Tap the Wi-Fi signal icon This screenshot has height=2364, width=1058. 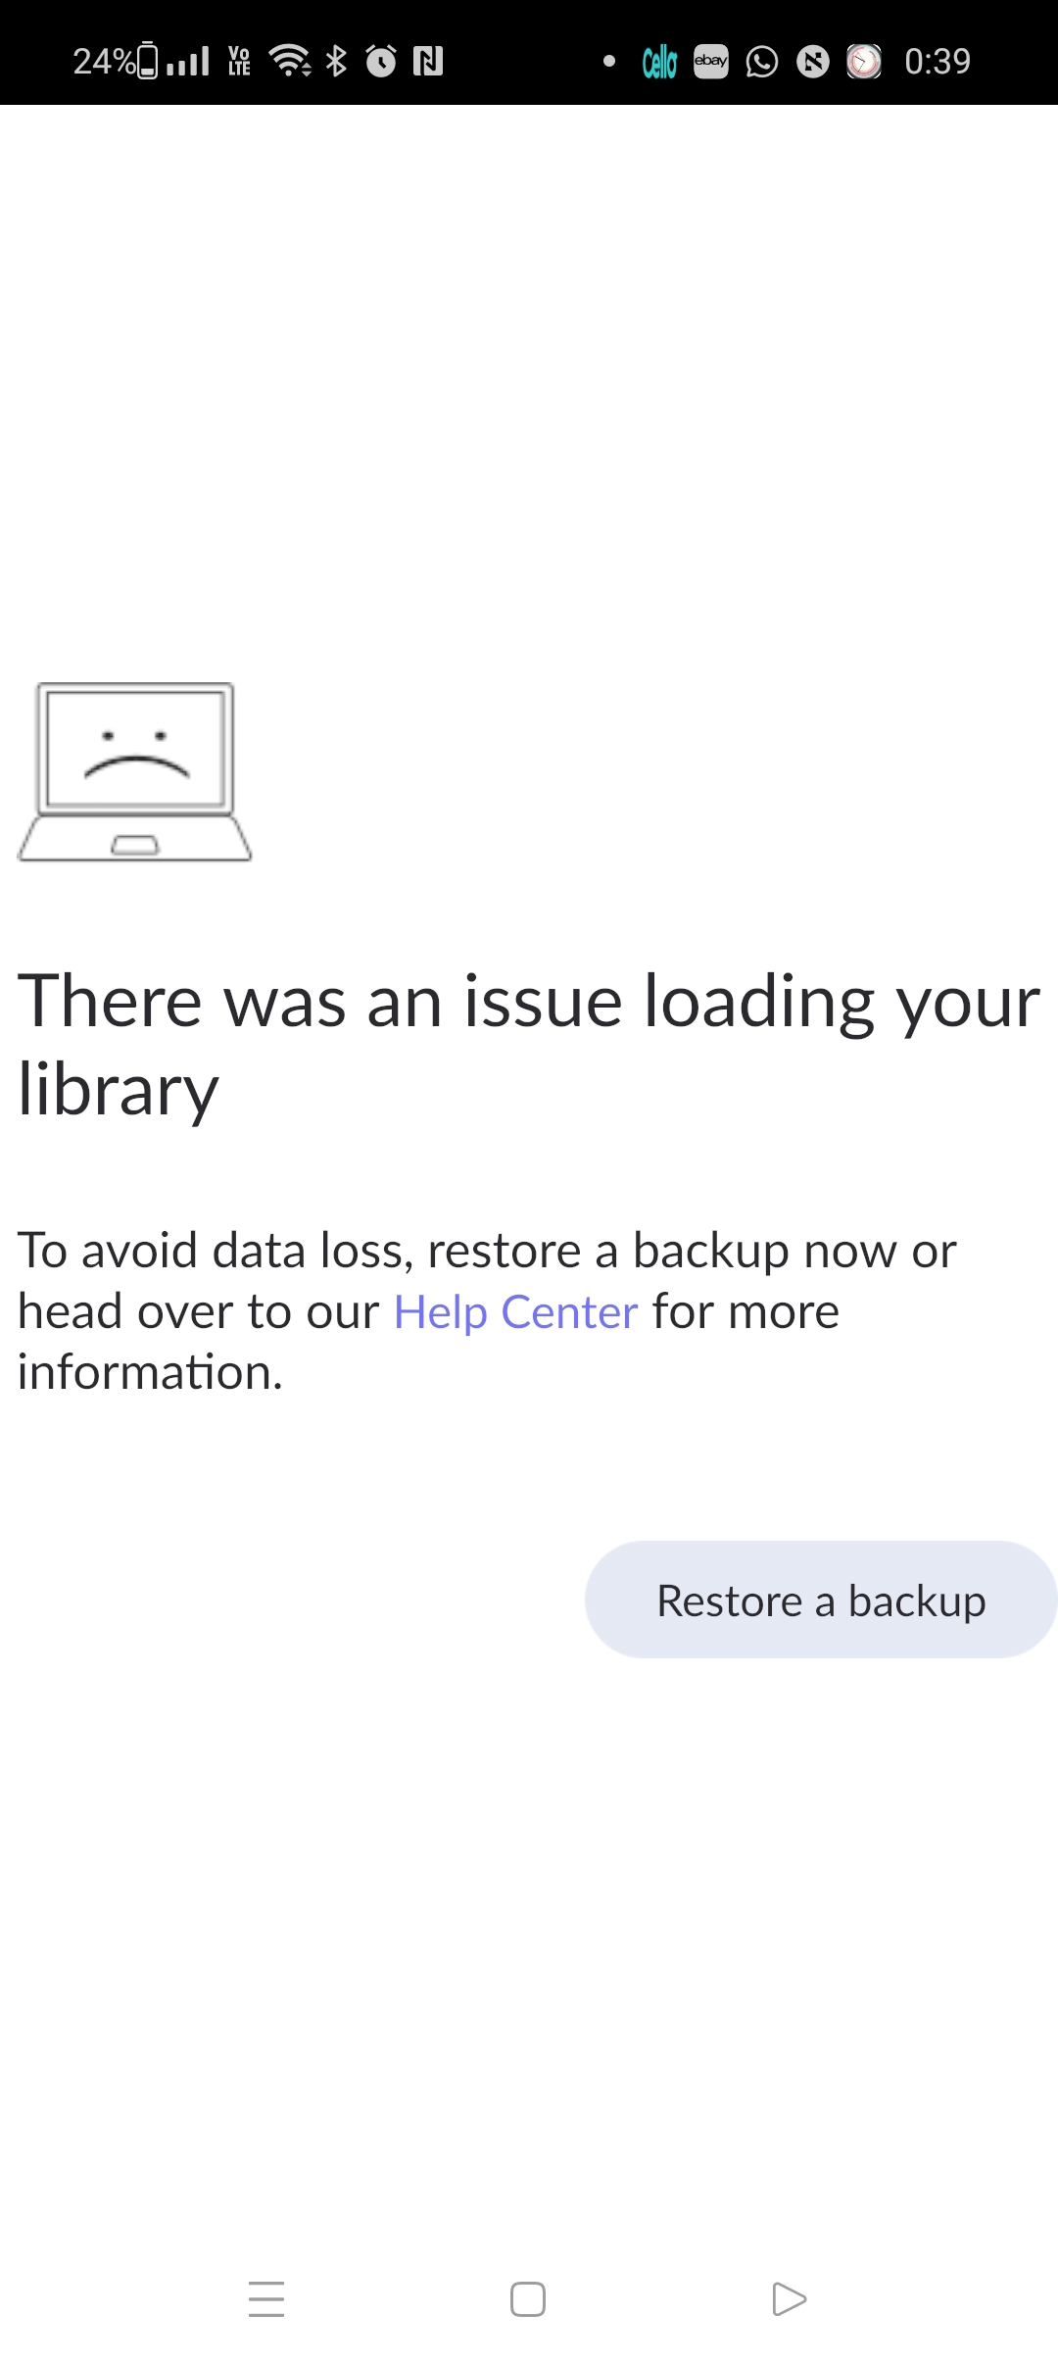coord(290,61)
